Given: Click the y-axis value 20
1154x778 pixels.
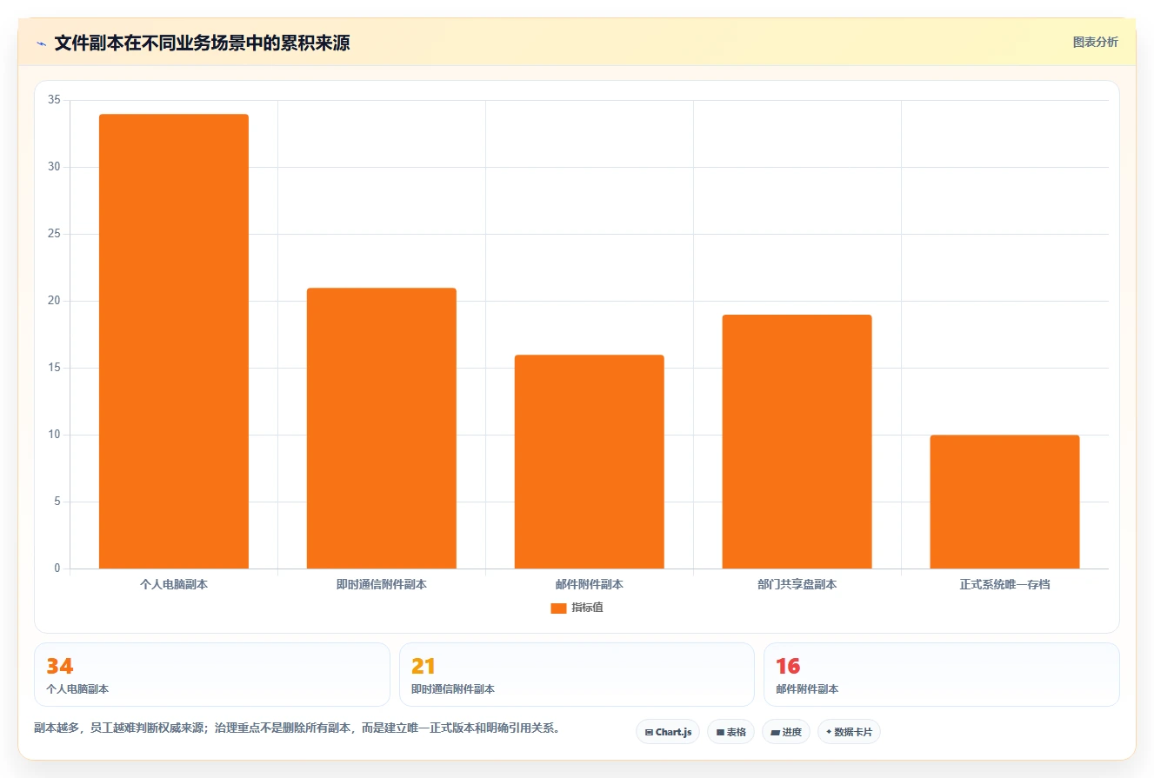Looking at the screenshot, I should point(54,301).
